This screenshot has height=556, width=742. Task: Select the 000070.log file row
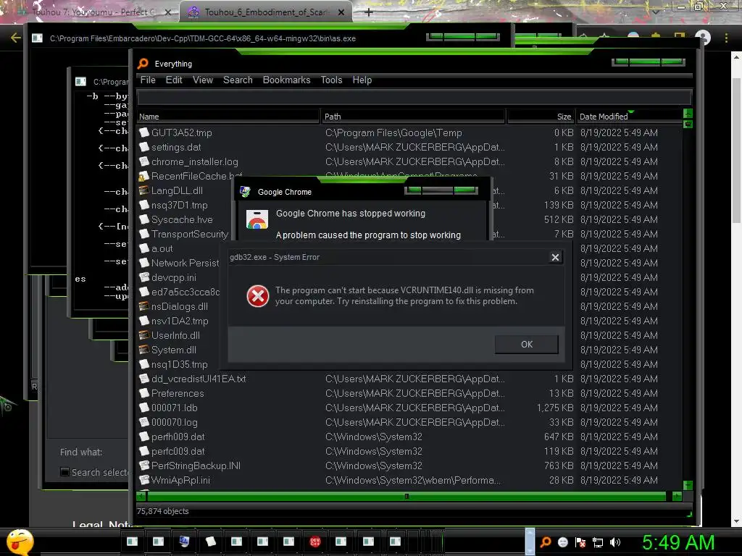tap(409, 422)
